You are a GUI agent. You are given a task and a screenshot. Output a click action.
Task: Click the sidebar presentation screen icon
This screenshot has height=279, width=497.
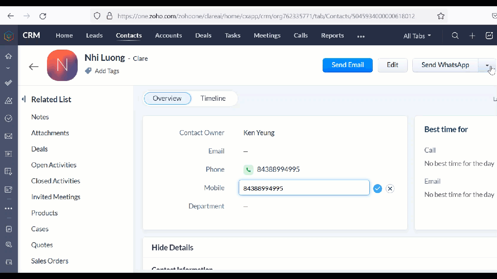pyautogui.click(x=9, y=154)
